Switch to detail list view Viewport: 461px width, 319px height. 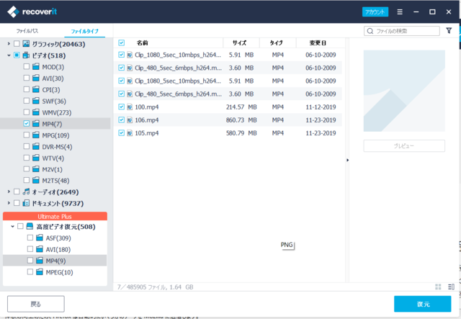pyautogui.click(x=452, y=287)
